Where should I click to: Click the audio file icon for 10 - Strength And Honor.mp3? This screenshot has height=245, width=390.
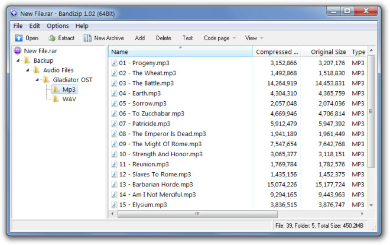click(114, 154)
